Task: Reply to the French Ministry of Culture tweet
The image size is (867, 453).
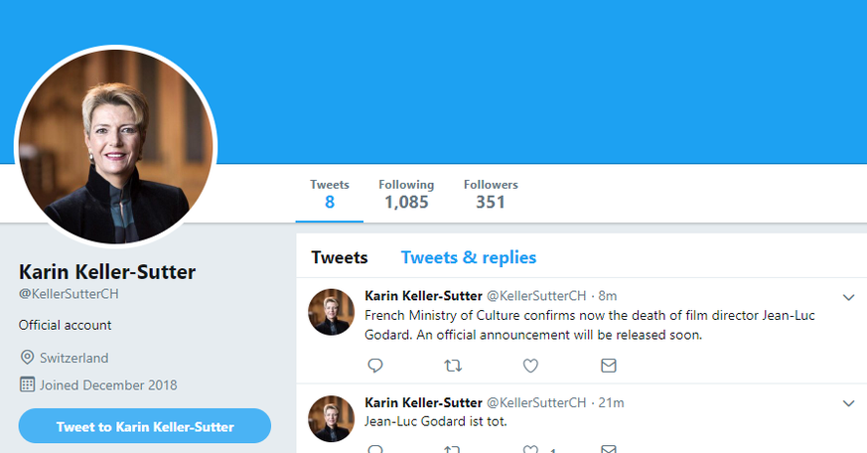Action: click(x=375, y=366)
